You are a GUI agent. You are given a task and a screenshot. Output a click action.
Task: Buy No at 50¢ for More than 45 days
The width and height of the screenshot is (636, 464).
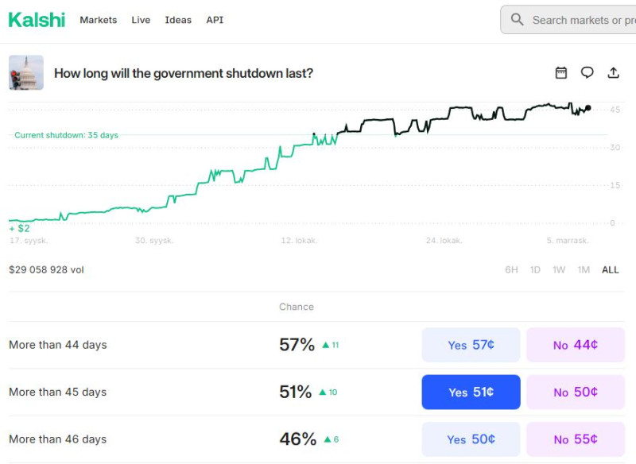pos(575,392)
